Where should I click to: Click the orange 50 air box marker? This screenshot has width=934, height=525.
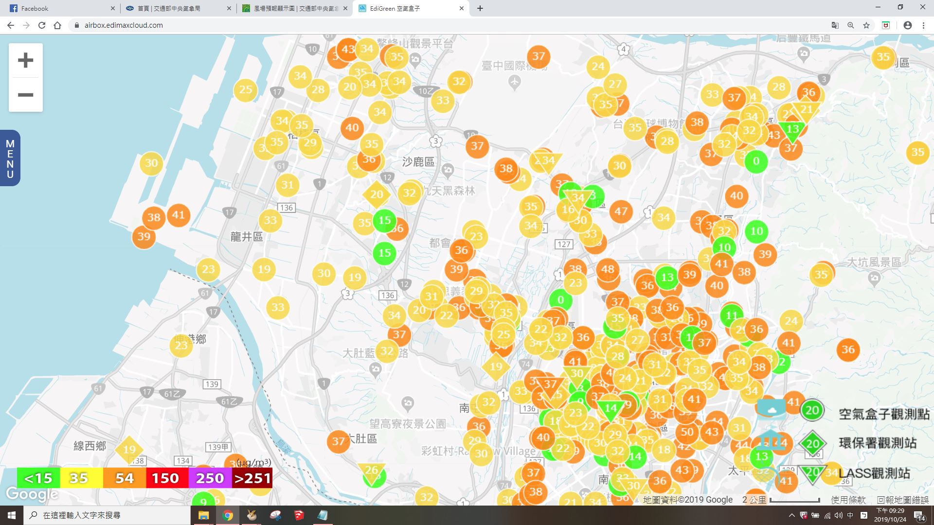[x=687, y=432]
